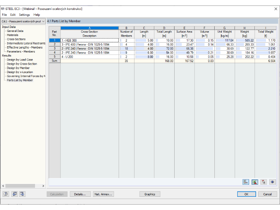Click sum total length '168.00'
Viewport: 280px width, 210px height.
(x=164, y=61)
